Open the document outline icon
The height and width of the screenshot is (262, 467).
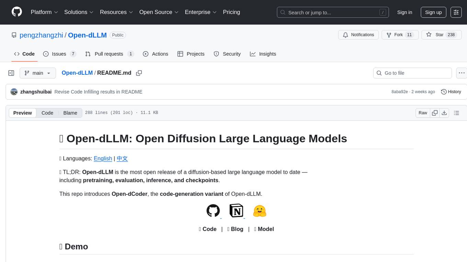point(456,113)
